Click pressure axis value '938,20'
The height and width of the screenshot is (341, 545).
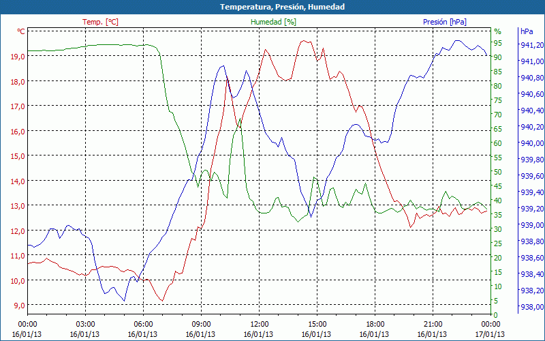tap(532, 291)
